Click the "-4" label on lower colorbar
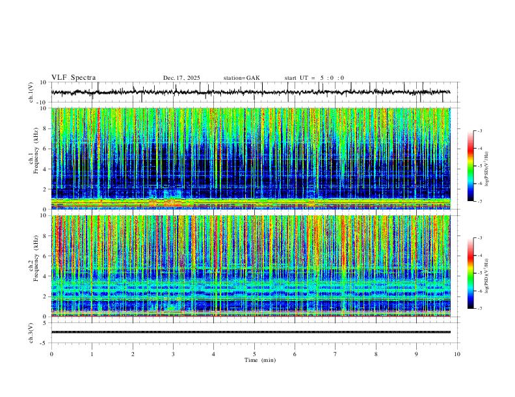The height and width of the screenshot is (397, 515). (480, 256)
